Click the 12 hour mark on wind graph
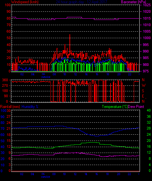This screenshot has height=181, width=152. (75, 74)
